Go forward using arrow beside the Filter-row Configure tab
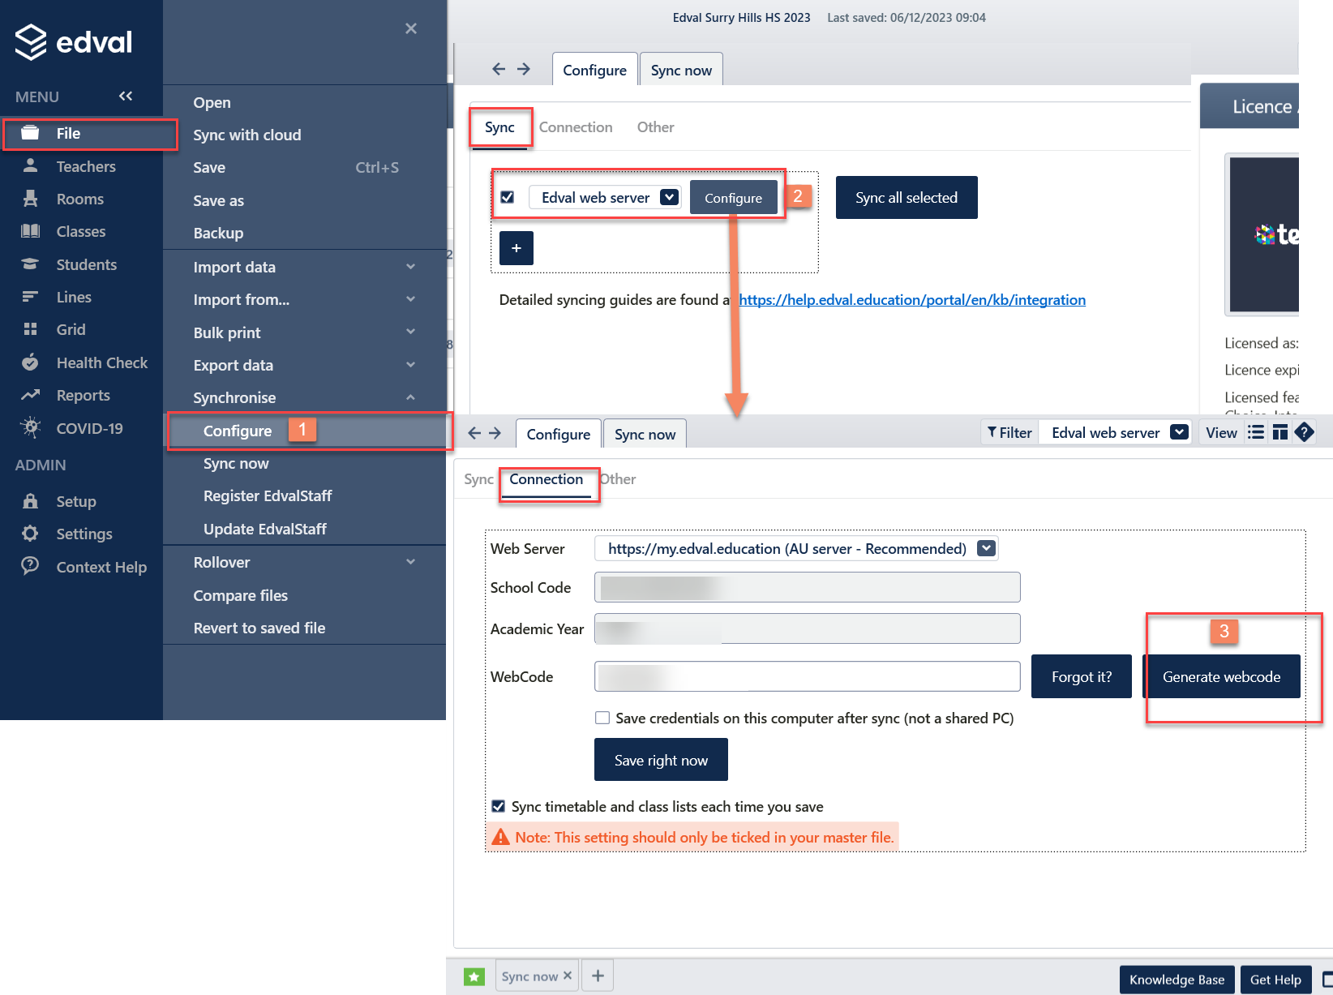The width and height of the screenshot is (1333, 995). pyautogui.click(x=495, y=433)
